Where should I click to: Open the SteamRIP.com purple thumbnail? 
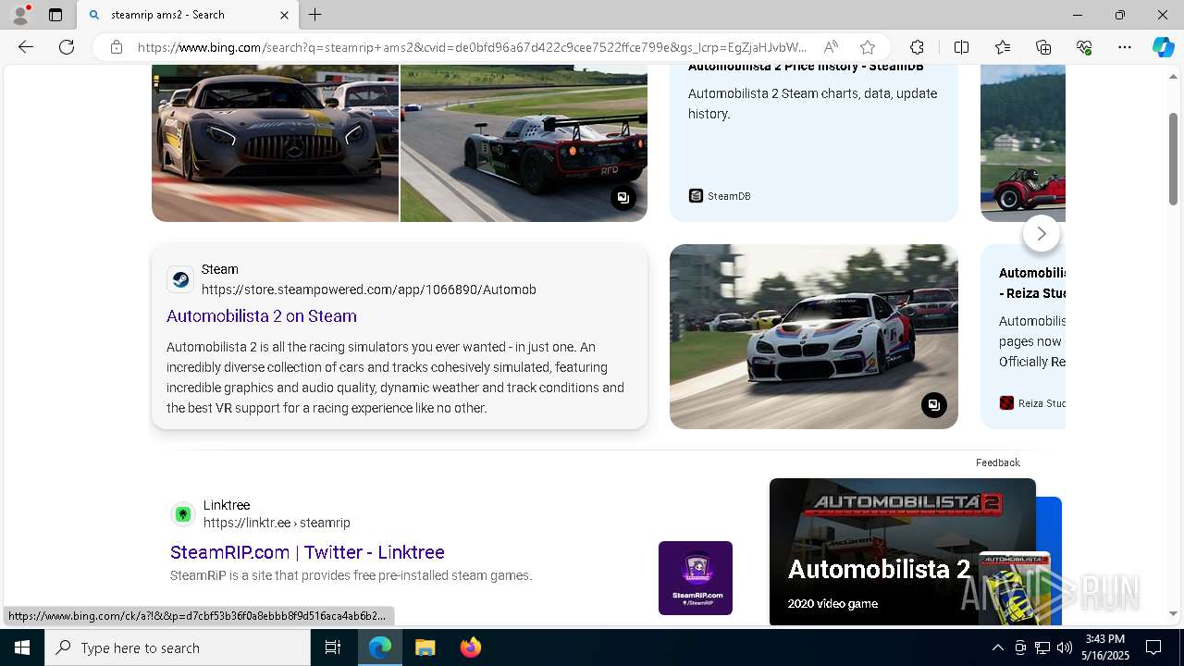(x=696, y=578)
